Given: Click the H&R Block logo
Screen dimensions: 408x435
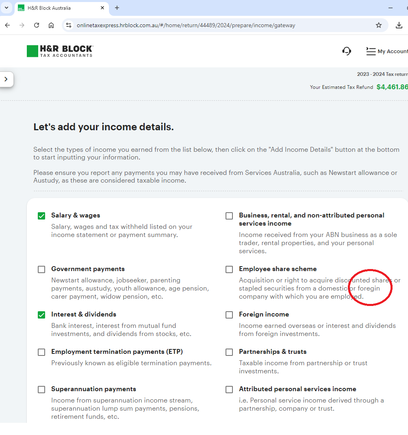Looking at the screenshot, I should [x=60, y=51].
